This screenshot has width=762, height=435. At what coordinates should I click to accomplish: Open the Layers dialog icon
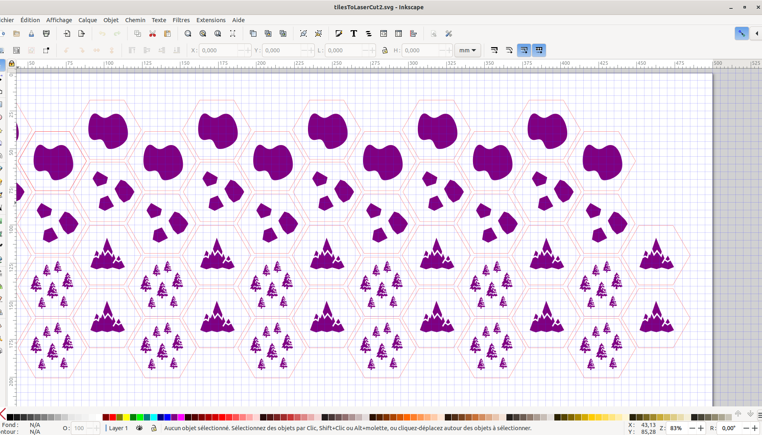(369, 33)
